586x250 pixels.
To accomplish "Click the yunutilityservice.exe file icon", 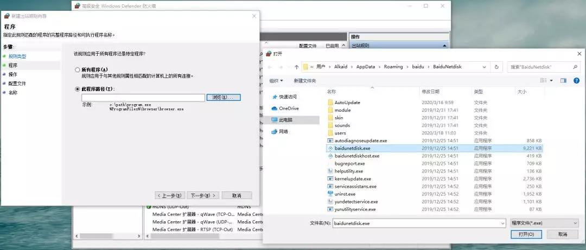I will click(330, 209).
